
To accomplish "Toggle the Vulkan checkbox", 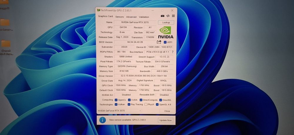I will (116, 104).
